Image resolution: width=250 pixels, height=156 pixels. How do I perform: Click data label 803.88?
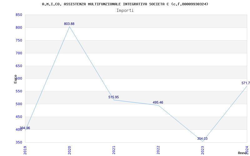[x=69, y=24]
